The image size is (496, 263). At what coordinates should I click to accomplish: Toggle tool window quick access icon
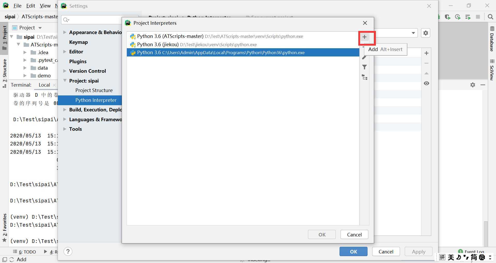tap(5, 259)
